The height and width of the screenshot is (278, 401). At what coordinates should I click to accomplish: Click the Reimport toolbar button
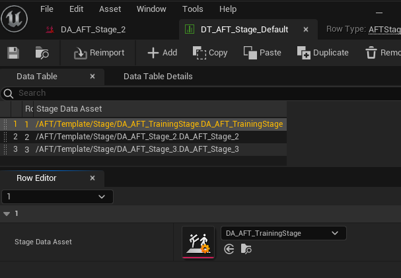[98, 53]
